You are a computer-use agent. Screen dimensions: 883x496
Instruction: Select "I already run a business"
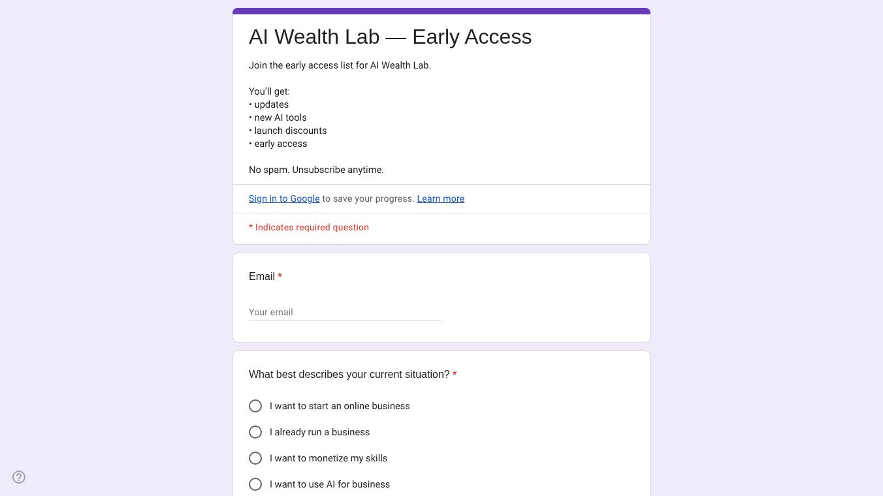tap(255, 432)
